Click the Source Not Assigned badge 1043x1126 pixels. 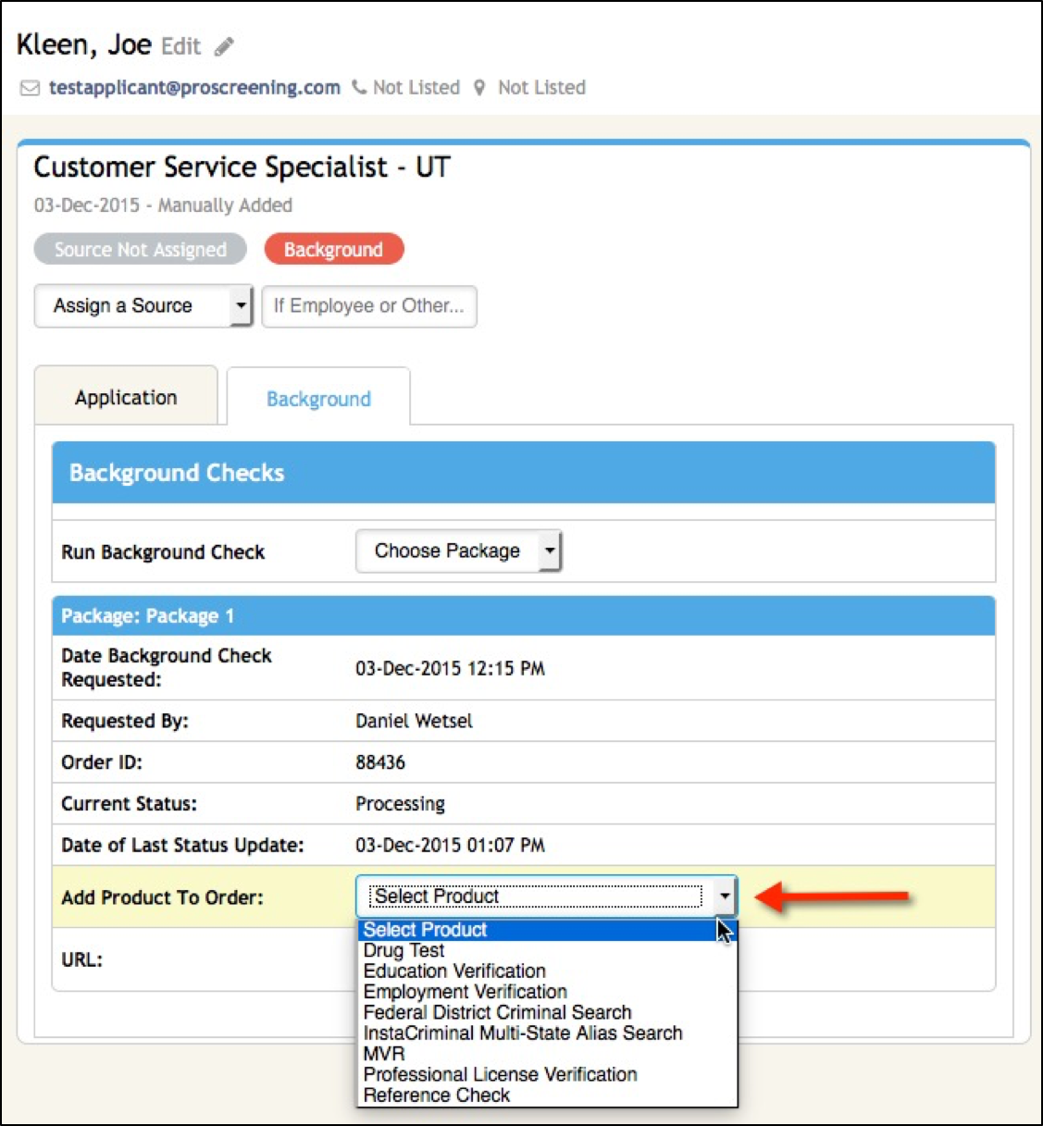pos(140,250)
